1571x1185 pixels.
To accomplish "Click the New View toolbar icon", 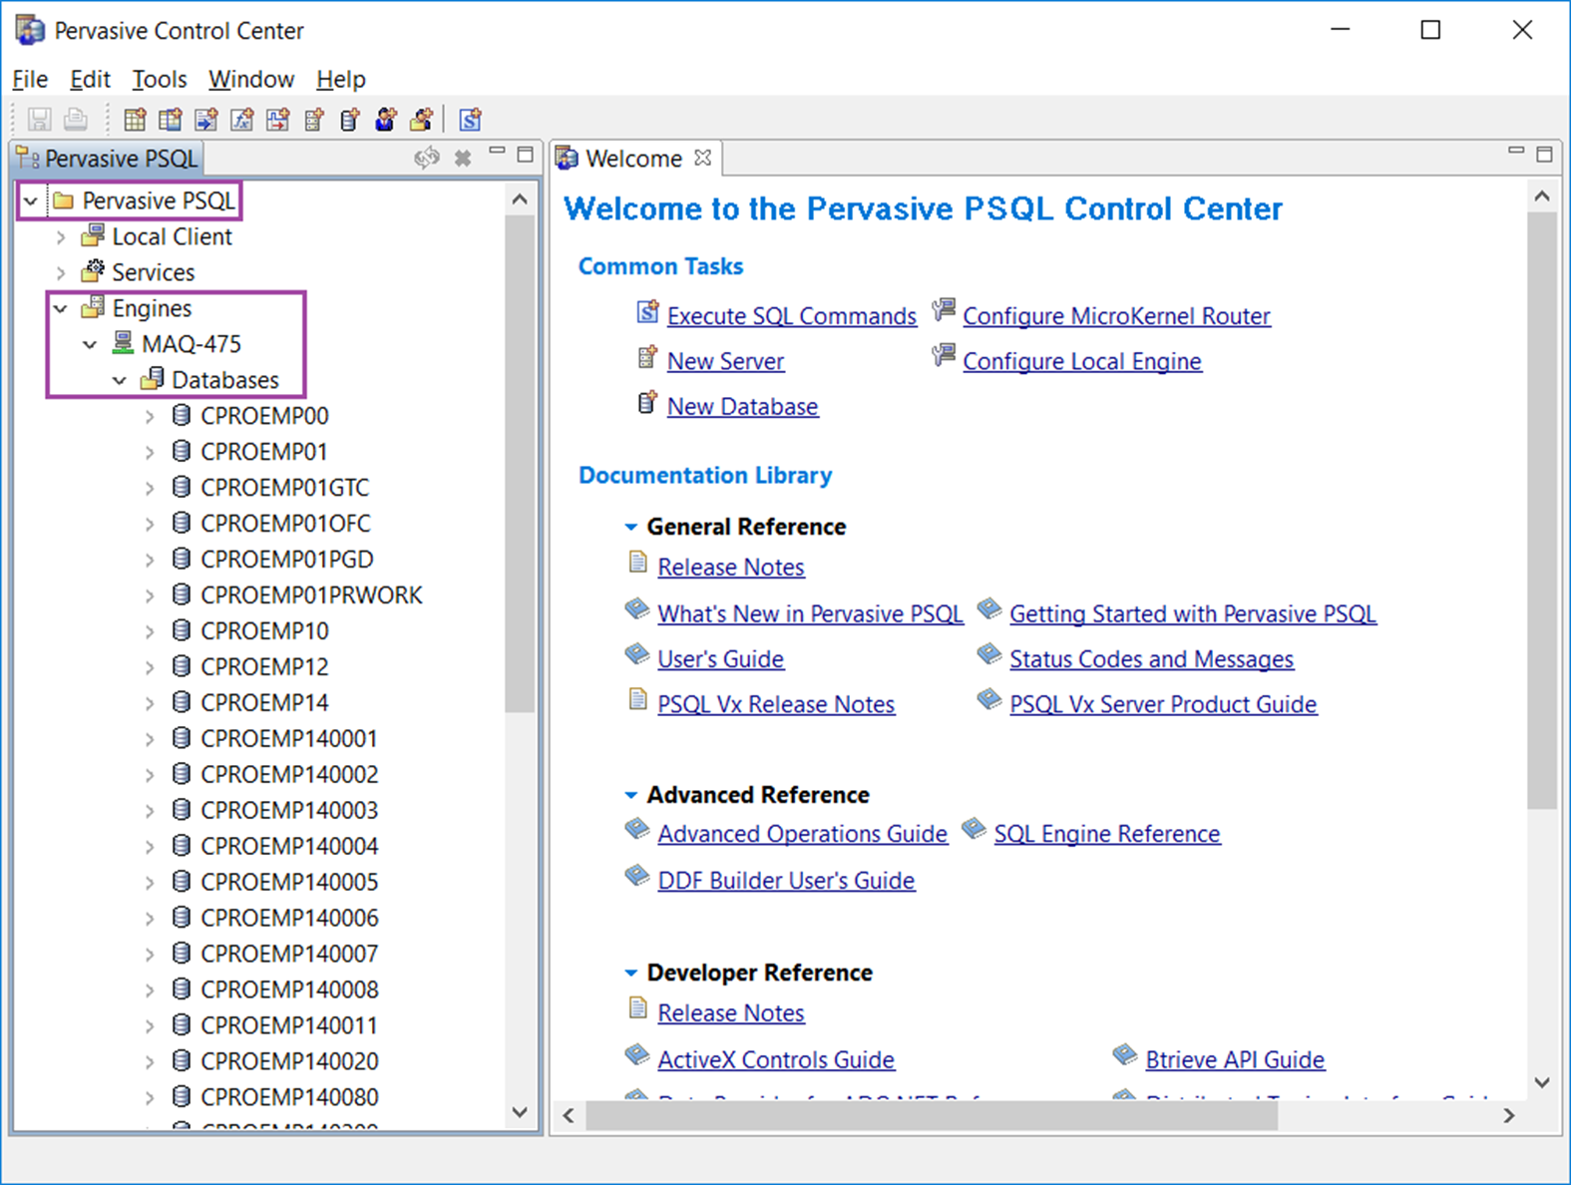I will tap(171, 120).
